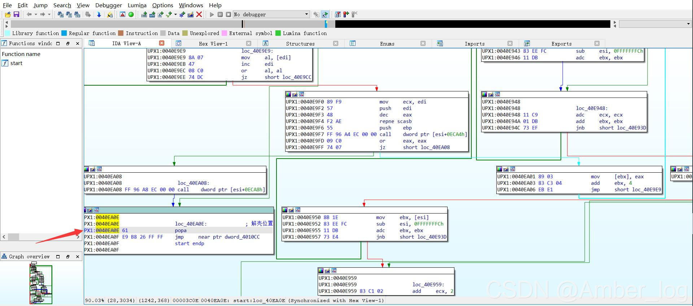Click the Regular function color legend swatch
The image size is (693, 306).
click(64, 33)
